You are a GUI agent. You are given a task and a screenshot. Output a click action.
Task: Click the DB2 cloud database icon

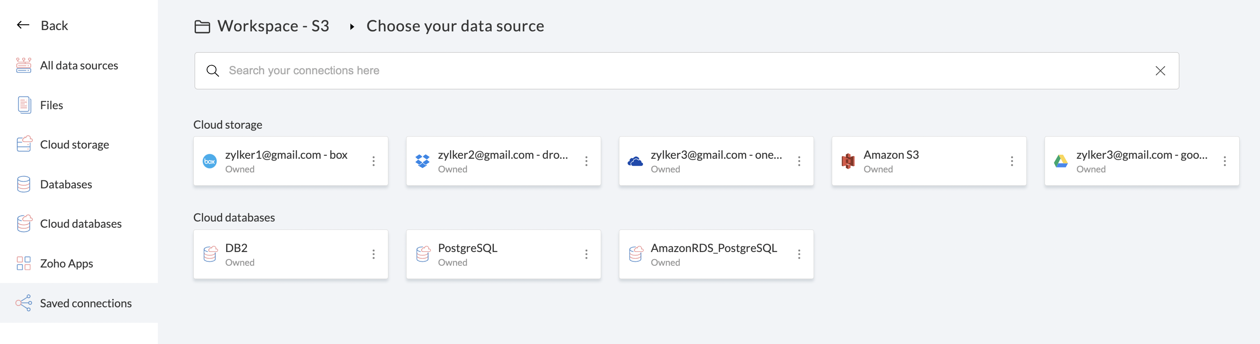[x=210, y=254]
